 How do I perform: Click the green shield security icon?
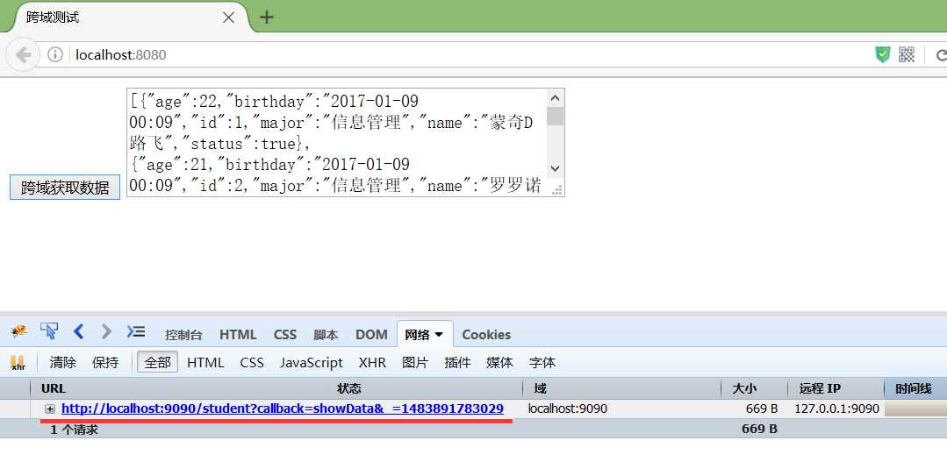[883, 55]
